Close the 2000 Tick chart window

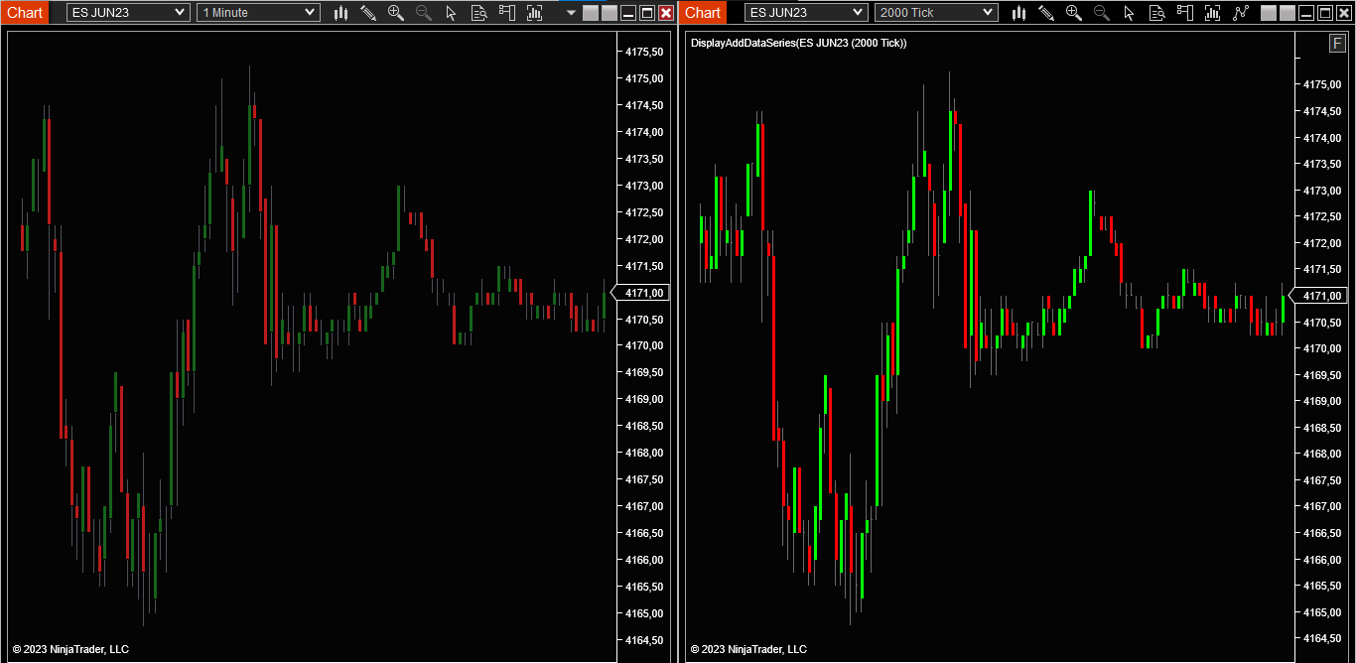(x=1344, y=13)
